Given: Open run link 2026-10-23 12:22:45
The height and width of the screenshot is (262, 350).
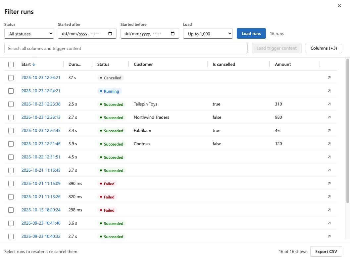Looking at the screenshot, I should pos(41,130).
